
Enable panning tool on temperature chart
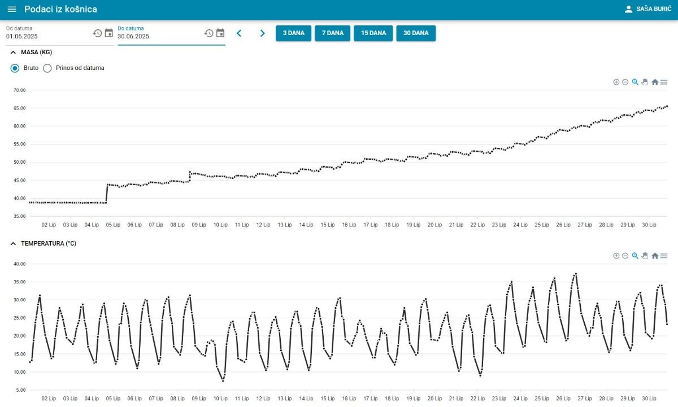point(645,256)
